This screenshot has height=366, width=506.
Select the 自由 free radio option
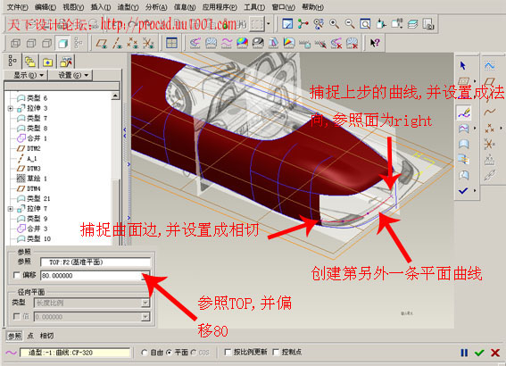point(145,353)
